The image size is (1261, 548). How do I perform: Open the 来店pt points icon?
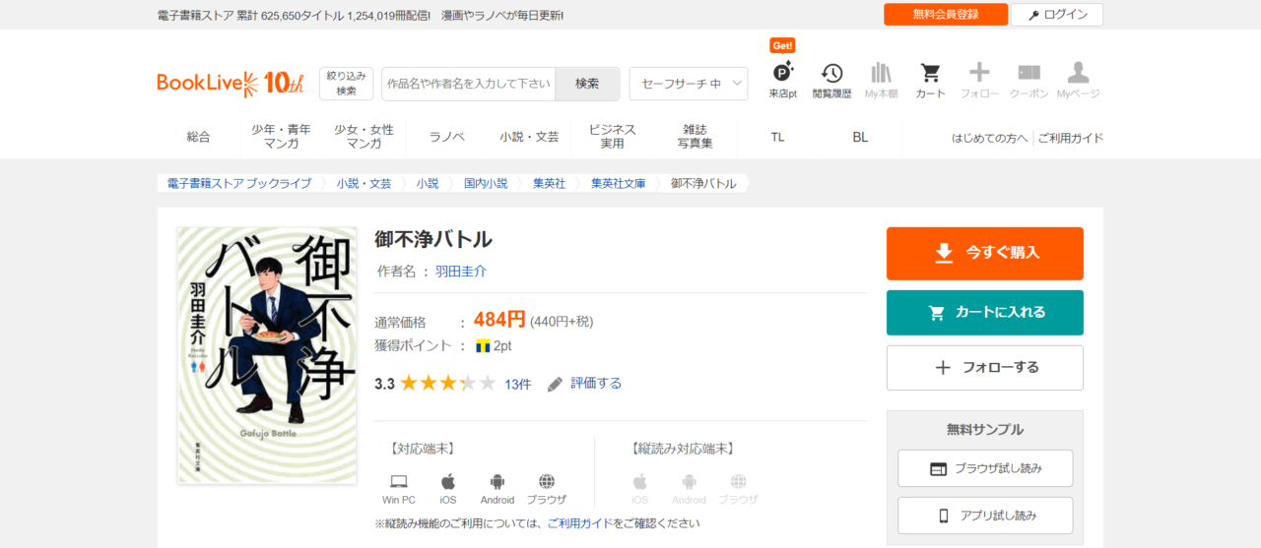(783, 75)
